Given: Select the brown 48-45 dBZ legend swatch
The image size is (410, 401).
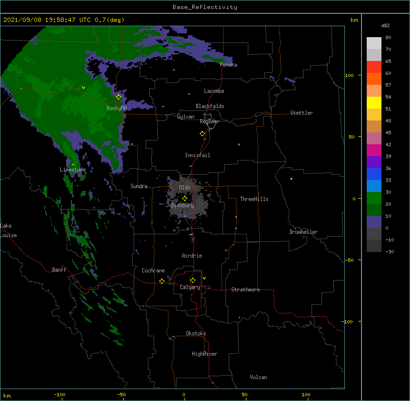Looking at the screenshot, I should (x=374, y=126).
